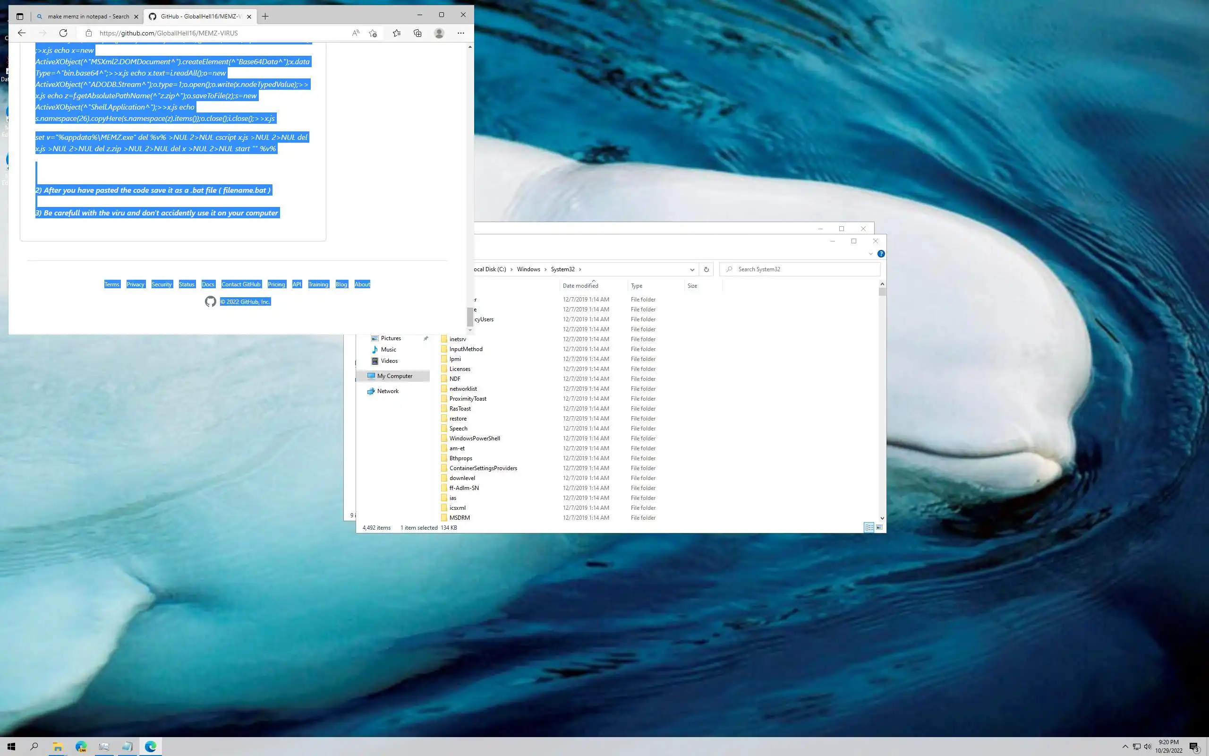Open Edge Settings and more menu

[460, 33]
